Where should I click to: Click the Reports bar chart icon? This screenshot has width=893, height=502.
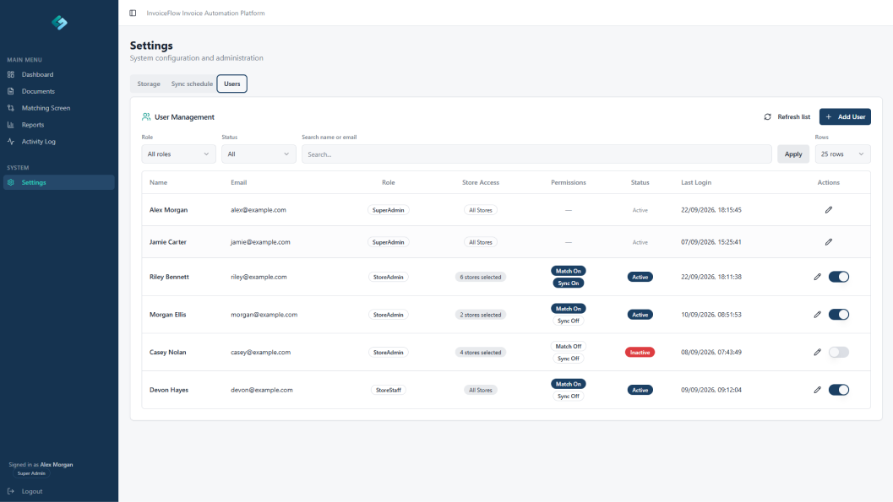click(x=11, y=125)
